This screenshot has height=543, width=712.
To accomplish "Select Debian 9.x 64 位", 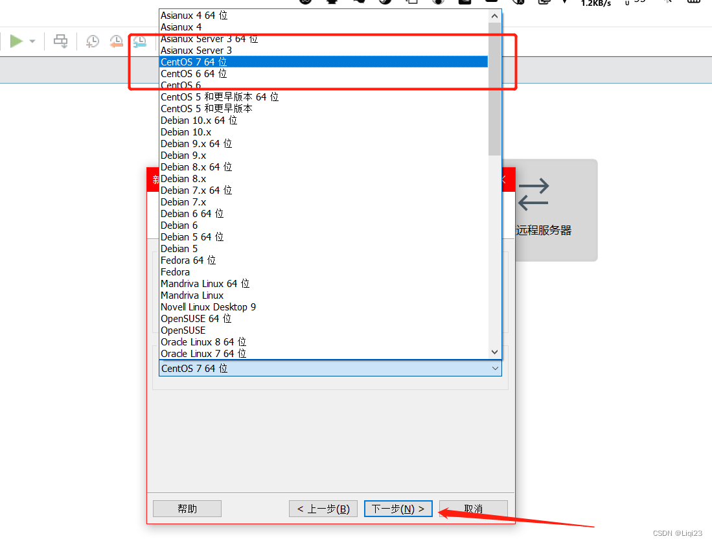I will click(x=324, y=143).
